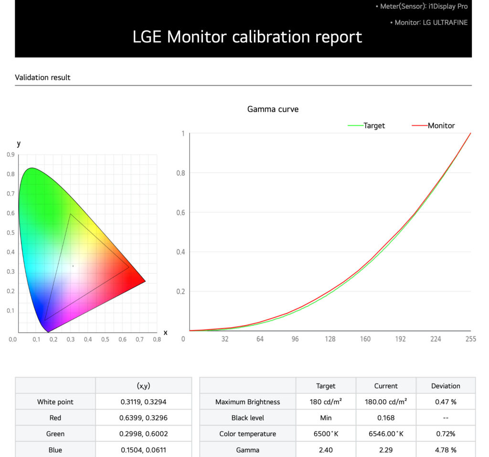Click the Current column header
This screenshot has height=457, width=489.
(x=386, y=386)
